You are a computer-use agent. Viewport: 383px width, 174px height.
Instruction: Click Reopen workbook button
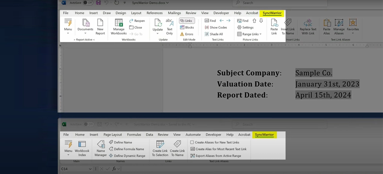[x=137, y=21]
